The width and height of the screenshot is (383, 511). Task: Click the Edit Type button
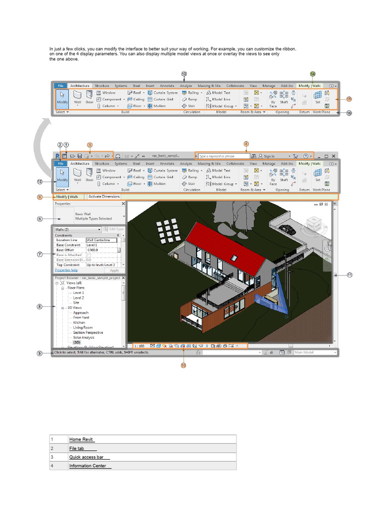click(114, 229)
